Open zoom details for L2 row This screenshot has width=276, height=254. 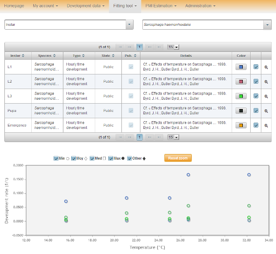266,82
